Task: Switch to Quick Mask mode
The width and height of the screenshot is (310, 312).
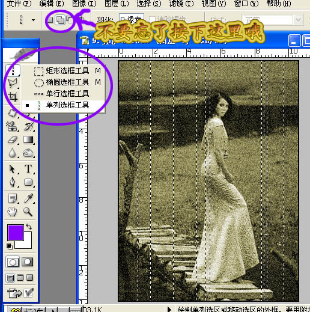Action: pos(27,262)
